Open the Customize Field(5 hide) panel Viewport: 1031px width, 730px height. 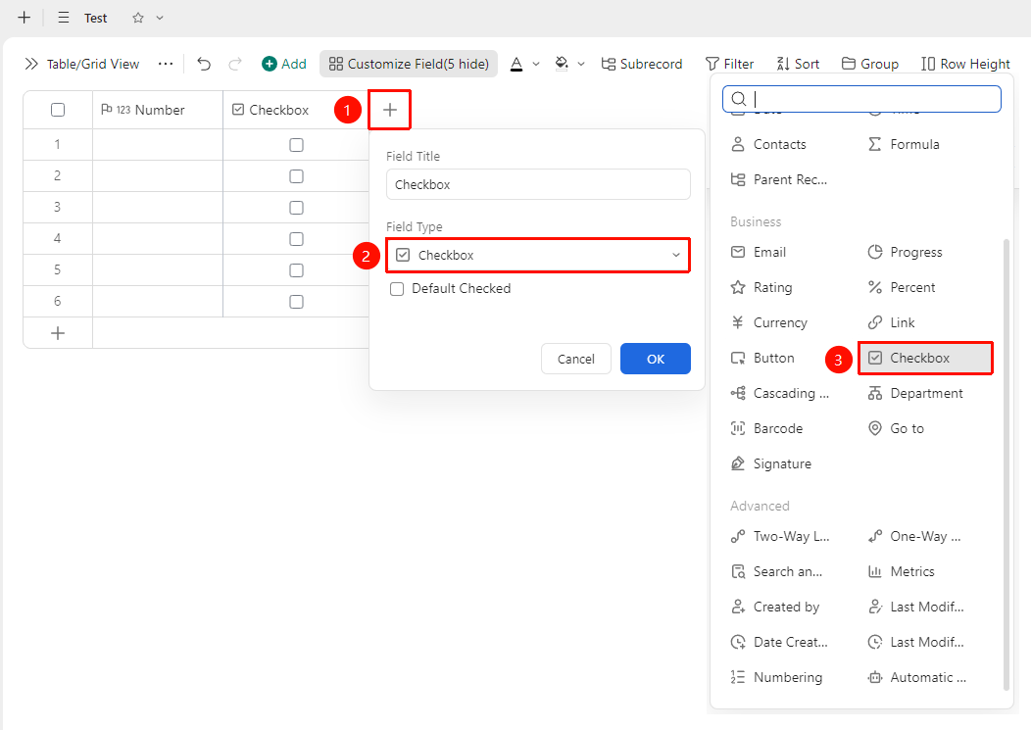(x=409, y=64)
